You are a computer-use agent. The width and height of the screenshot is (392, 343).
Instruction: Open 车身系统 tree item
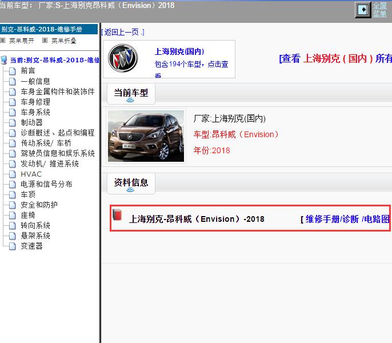click(35, 112)
